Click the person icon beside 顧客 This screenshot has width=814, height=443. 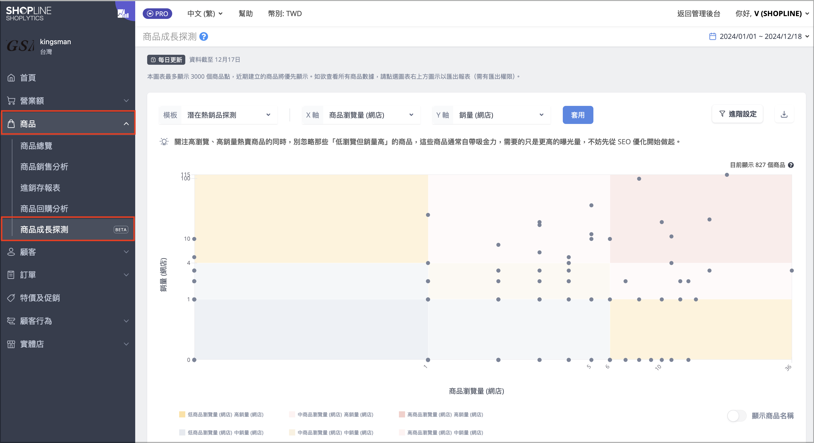point(11,252)
